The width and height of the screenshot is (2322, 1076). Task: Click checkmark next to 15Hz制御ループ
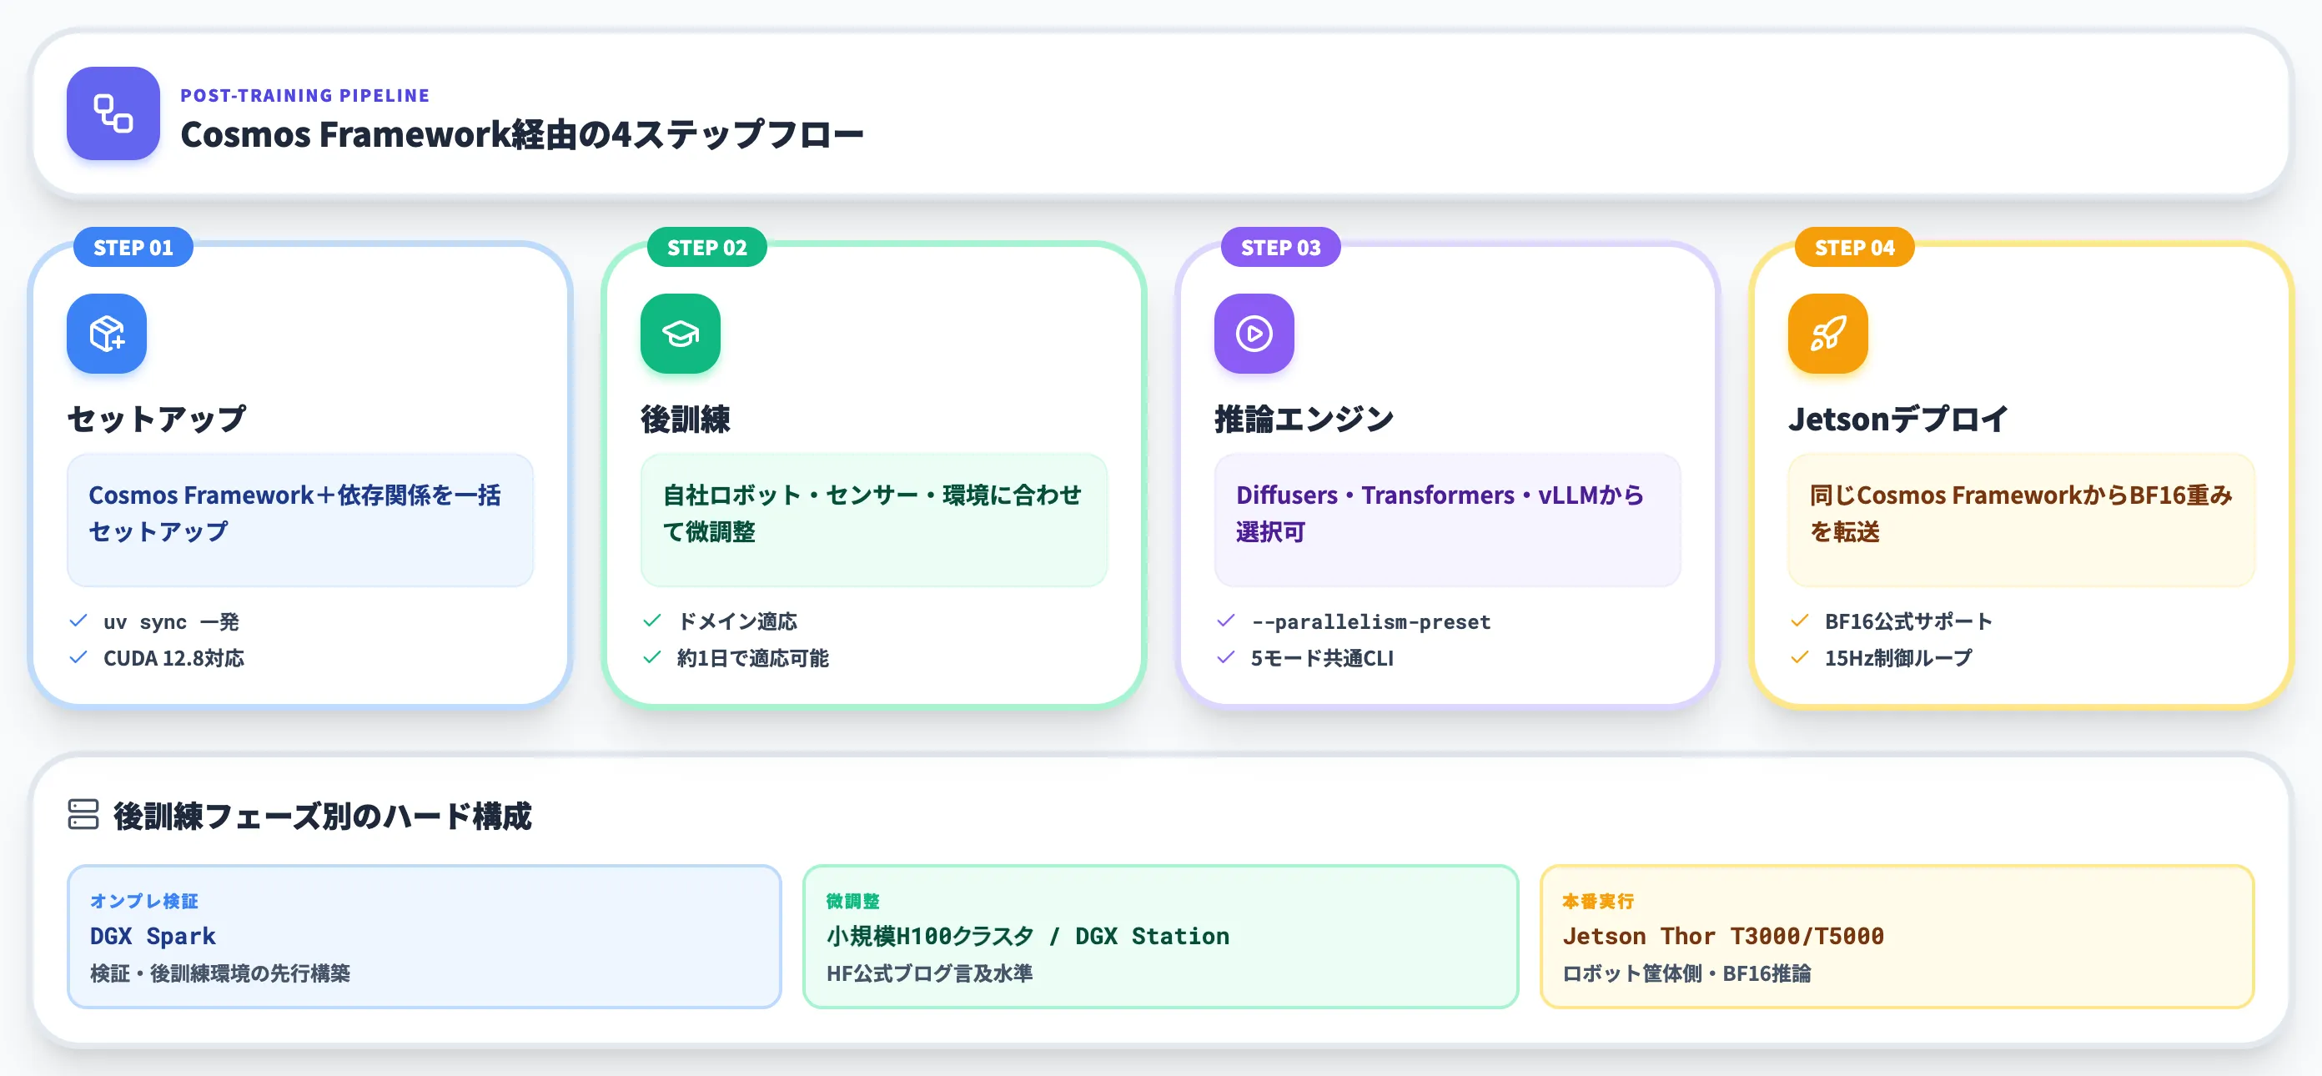1800,658
